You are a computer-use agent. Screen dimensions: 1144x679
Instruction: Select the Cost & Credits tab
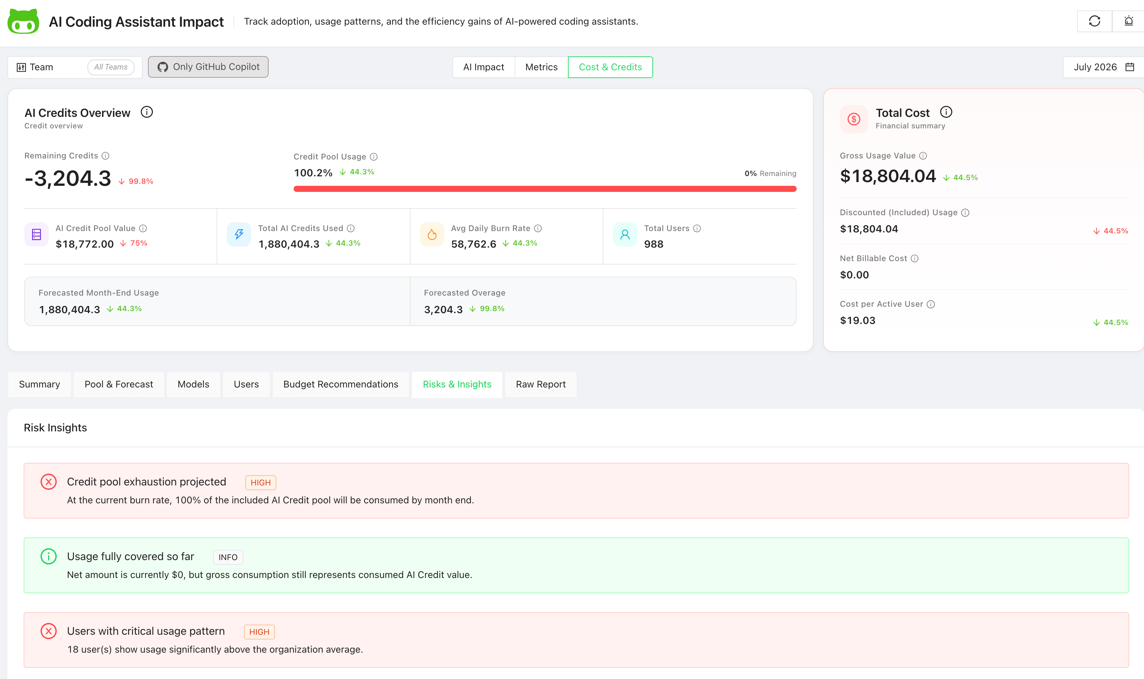point(610,67)
